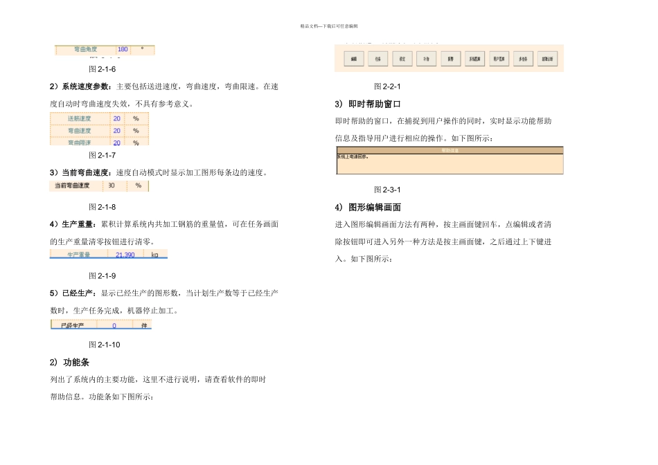Click the 图 2-1-10 caption
658x465 pixels.
pos(105,345)
